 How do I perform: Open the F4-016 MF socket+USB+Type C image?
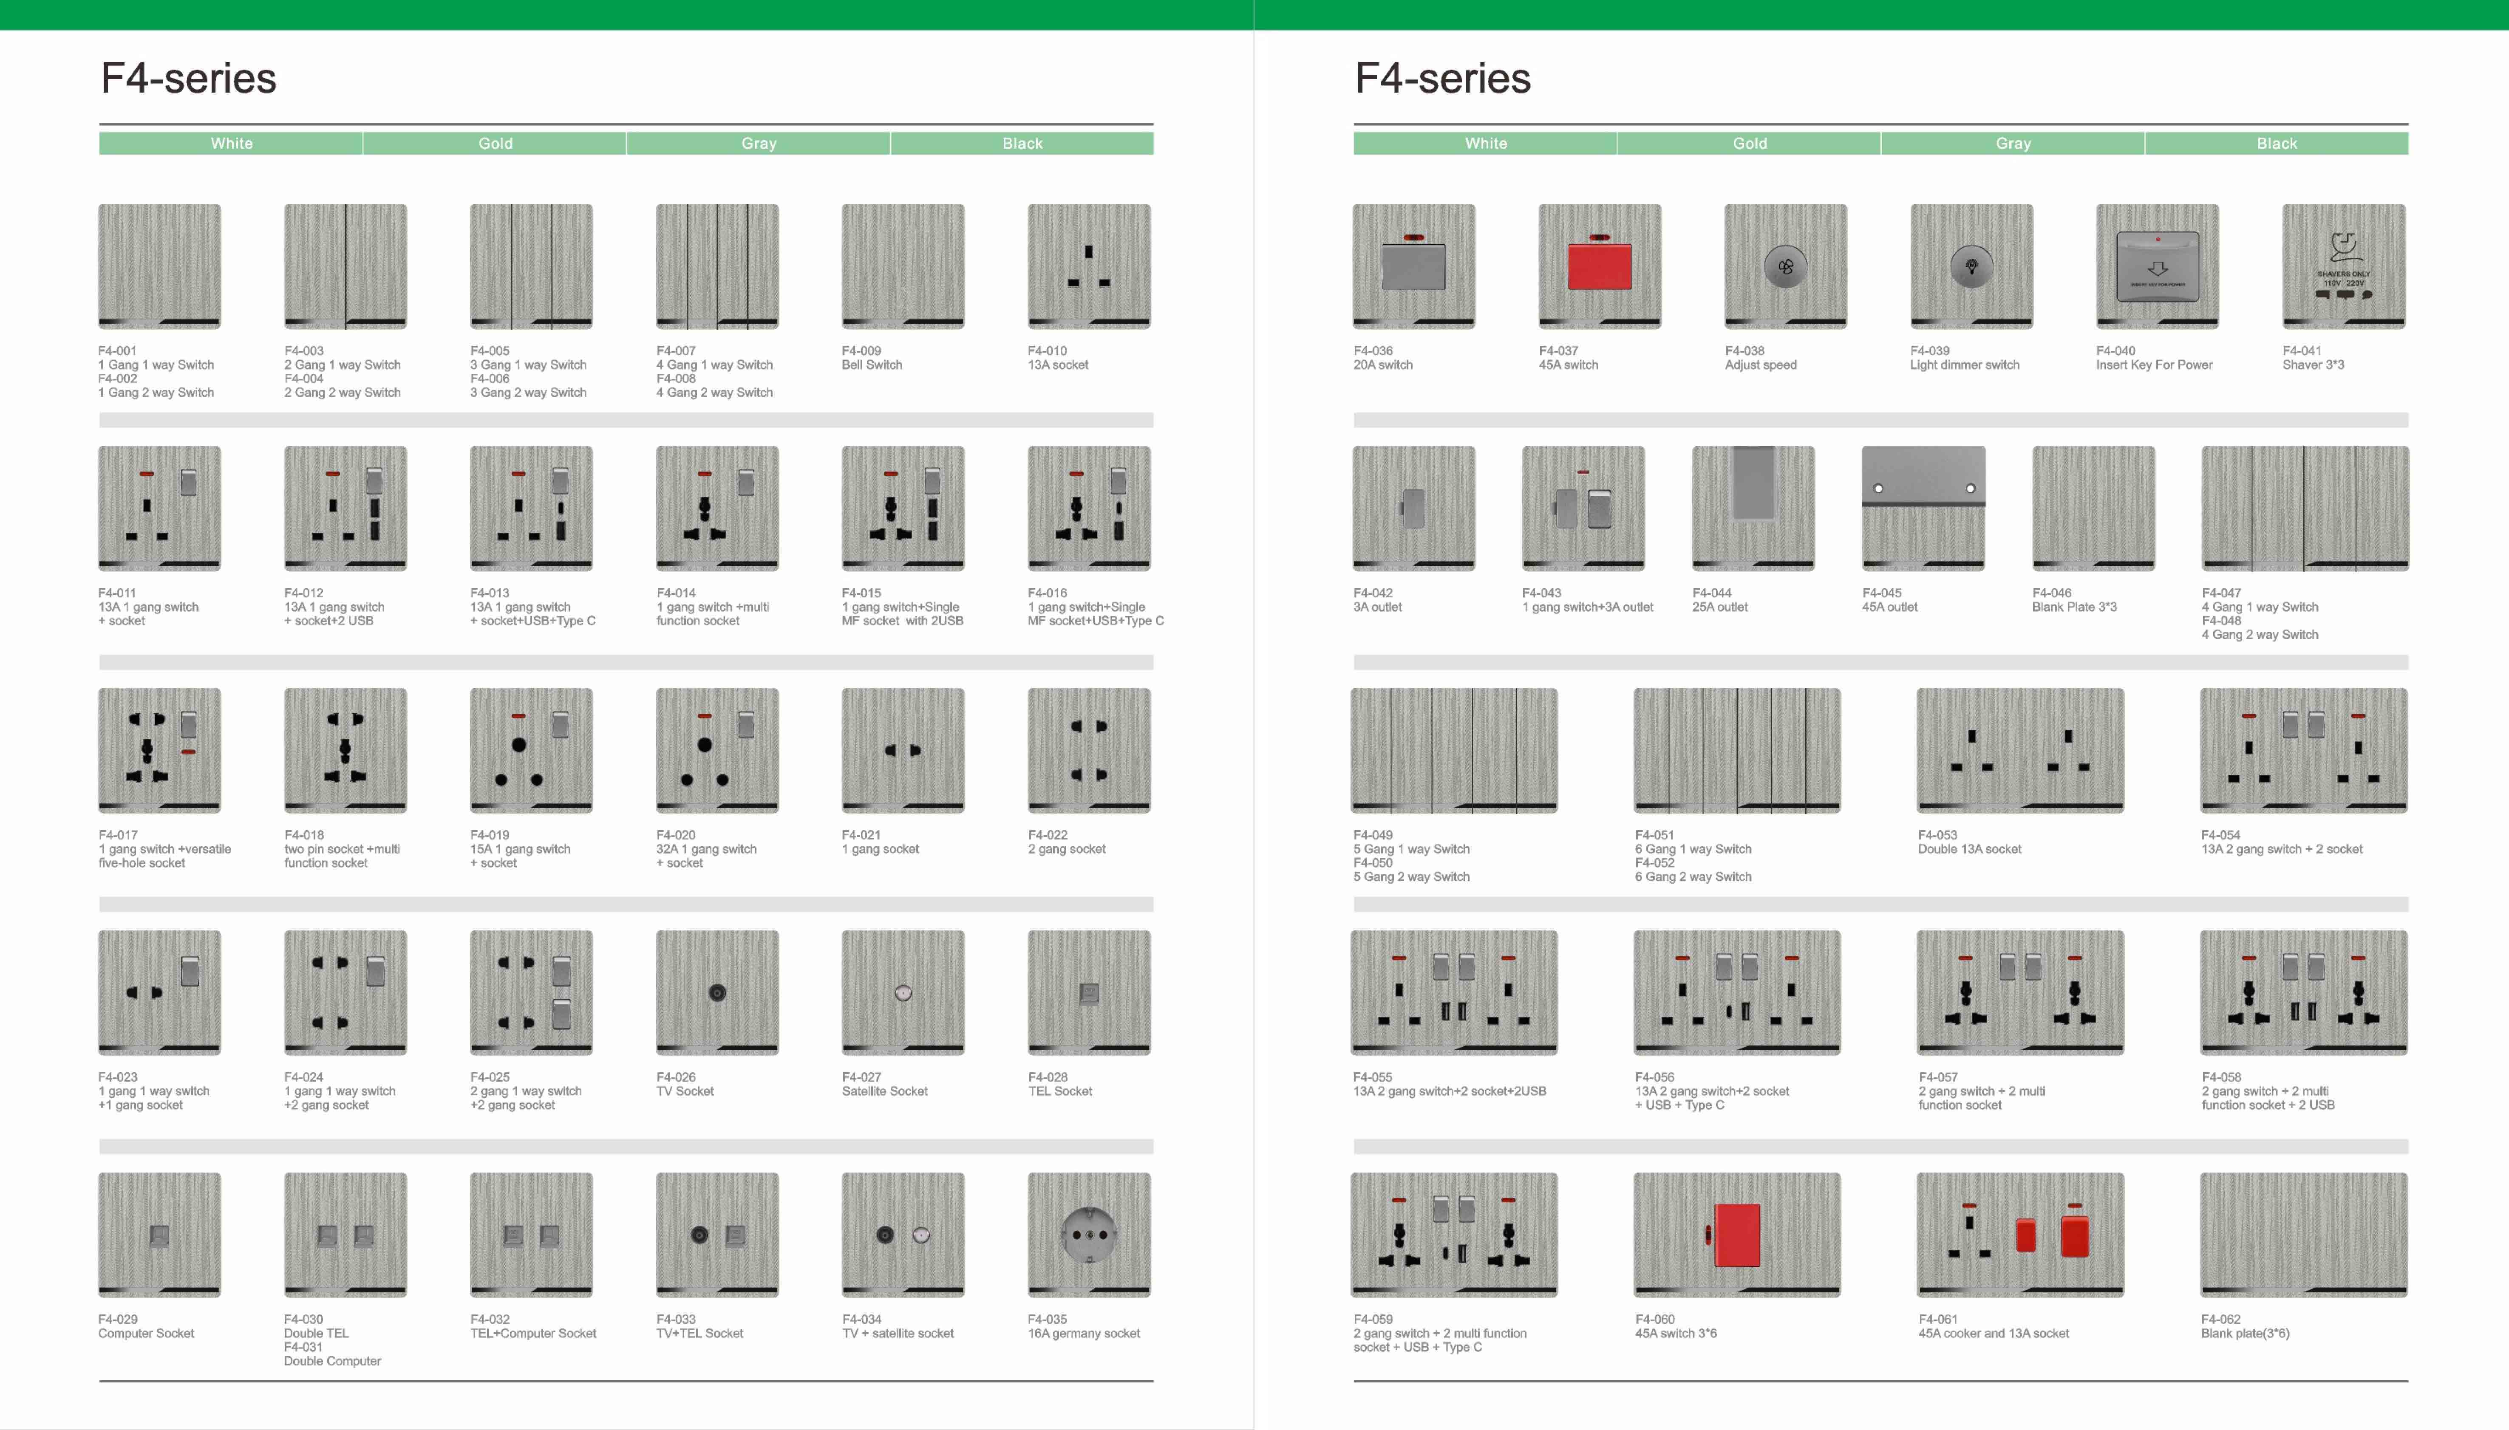coord(1090,509)
